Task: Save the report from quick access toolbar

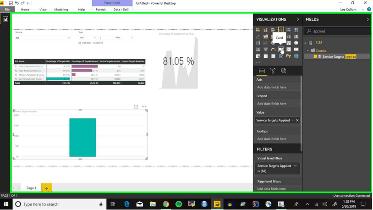Action: (11, 3)
